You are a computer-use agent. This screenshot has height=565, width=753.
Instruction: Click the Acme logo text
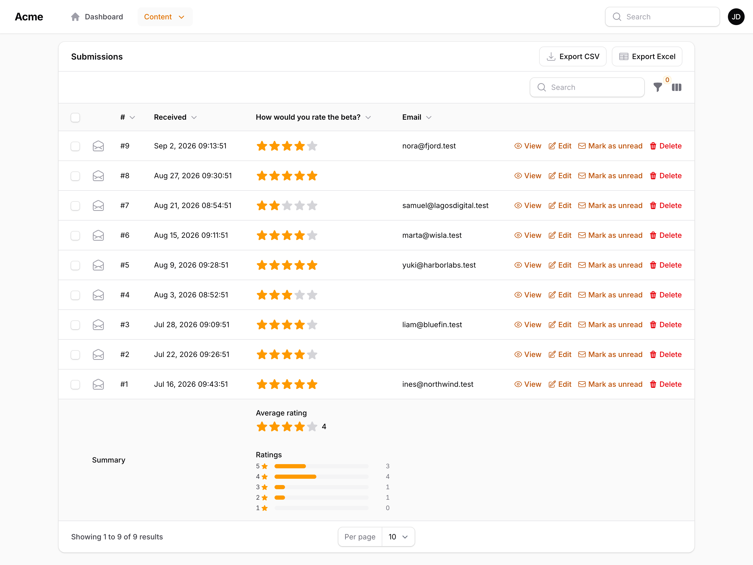pos(29,17)
